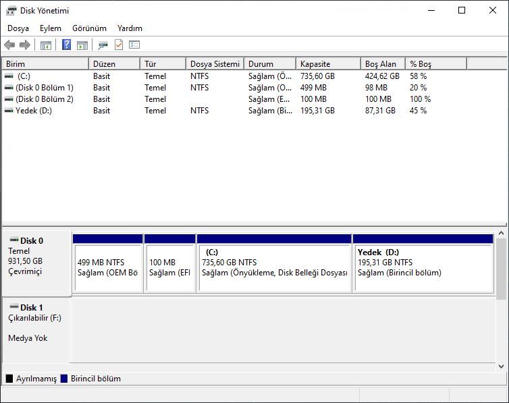The image size is (509, 403).
Task: Click the Çevrimiçi status under Disk 0
Action: click(25, 271)
